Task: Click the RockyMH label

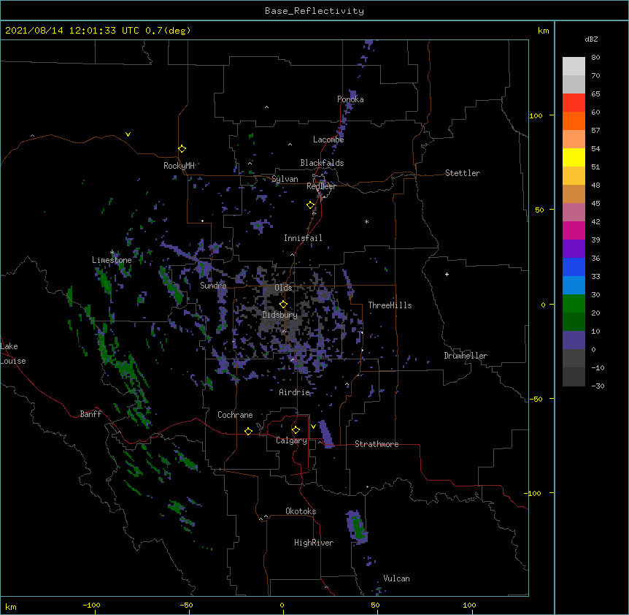Action: (179, 166)
